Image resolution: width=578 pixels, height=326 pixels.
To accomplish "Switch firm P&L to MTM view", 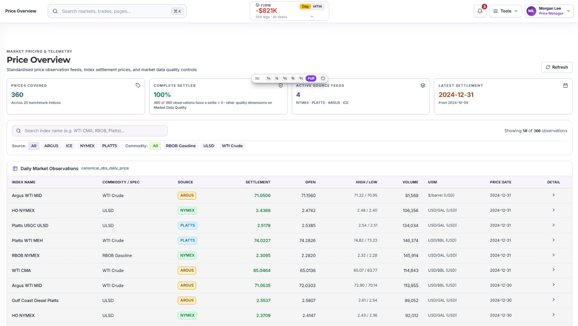I will (x=317, y=7).
